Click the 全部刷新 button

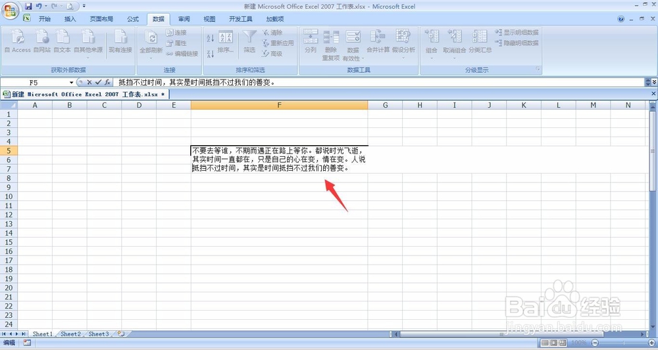point(151,43)
